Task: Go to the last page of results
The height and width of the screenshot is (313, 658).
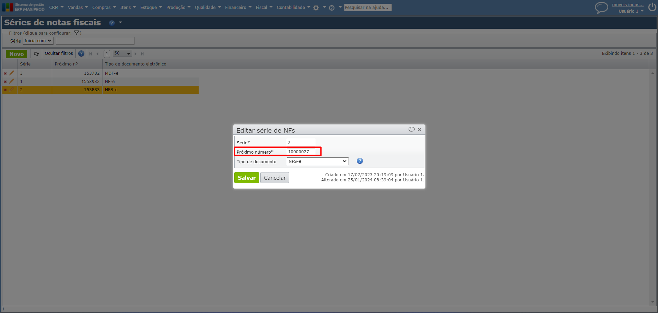Action: [x=142, y=54]
